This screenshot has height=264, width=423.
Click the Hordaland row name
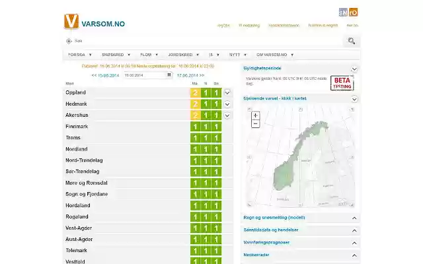click(x=78, y=205)
